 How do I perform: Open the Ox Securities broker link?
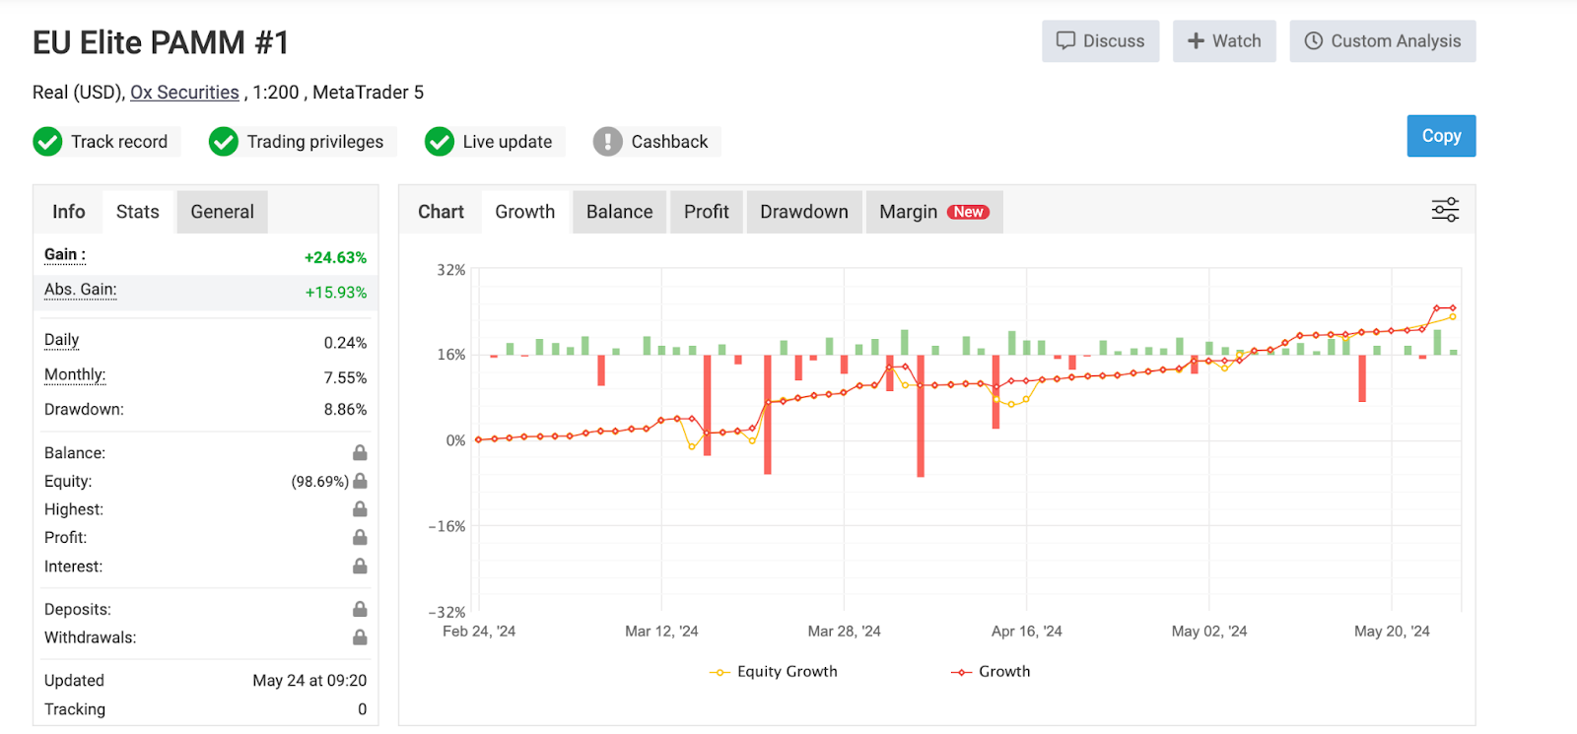[x=184, y=93]
